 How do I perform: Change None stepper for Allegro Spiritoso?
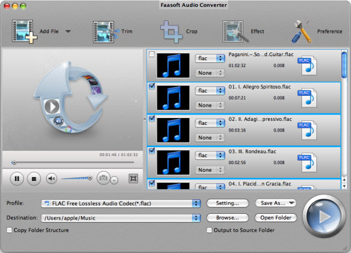[x=210, y=105]
